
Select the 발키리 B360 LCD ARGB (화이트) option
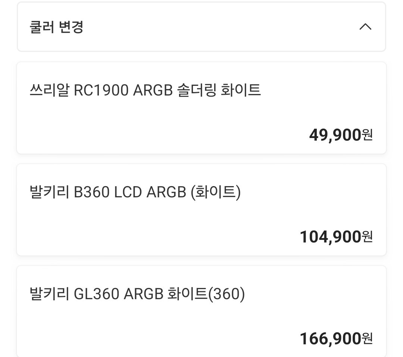pyautogui.click(x=201, y=210)
